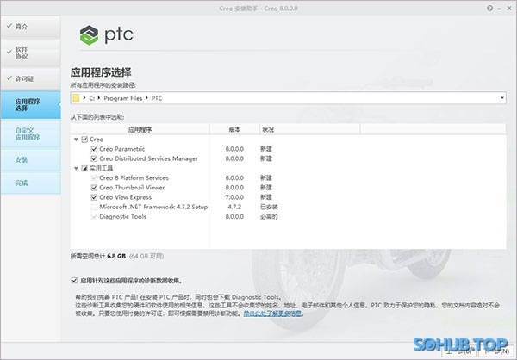Click the 已安装 status cell
Viewport: 517px width, 360px height.
(269, 207)
